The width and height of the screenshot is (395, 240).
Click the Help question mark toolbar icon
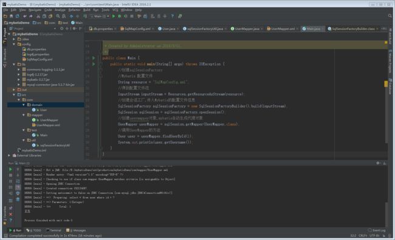click(x=173, y=16)
